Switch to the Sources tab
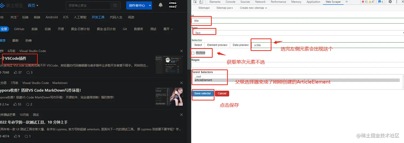Image resolution: width=404 pixels, height=143 pixels. click(x=245, y=2)
